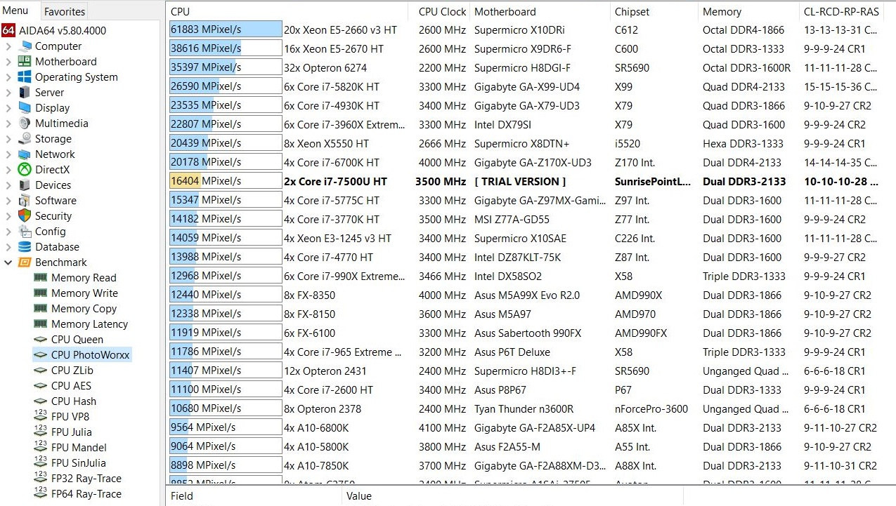Click the 'nForcePro-3600' chipset cell
The width and height of the screenshot is (896, 506).
pos(650,408)
